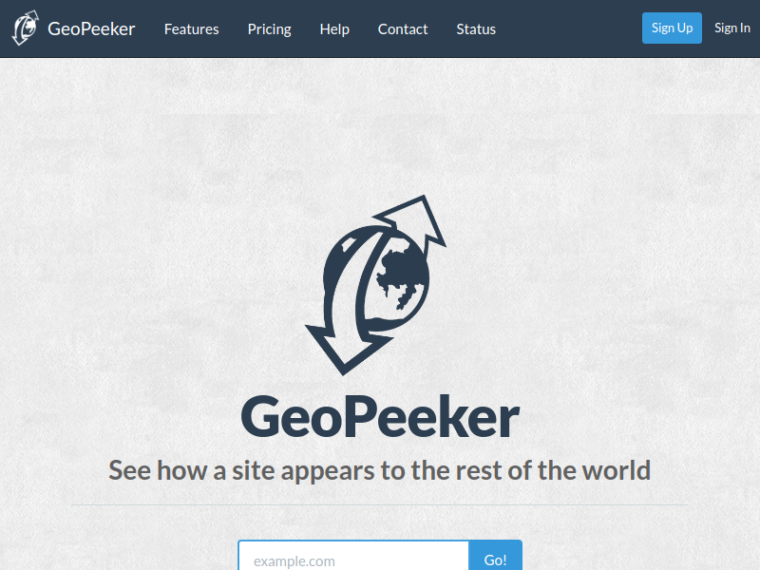Click the Sign In link
Viewport: 760px width, 570px height.
click(x=731, y=28)
